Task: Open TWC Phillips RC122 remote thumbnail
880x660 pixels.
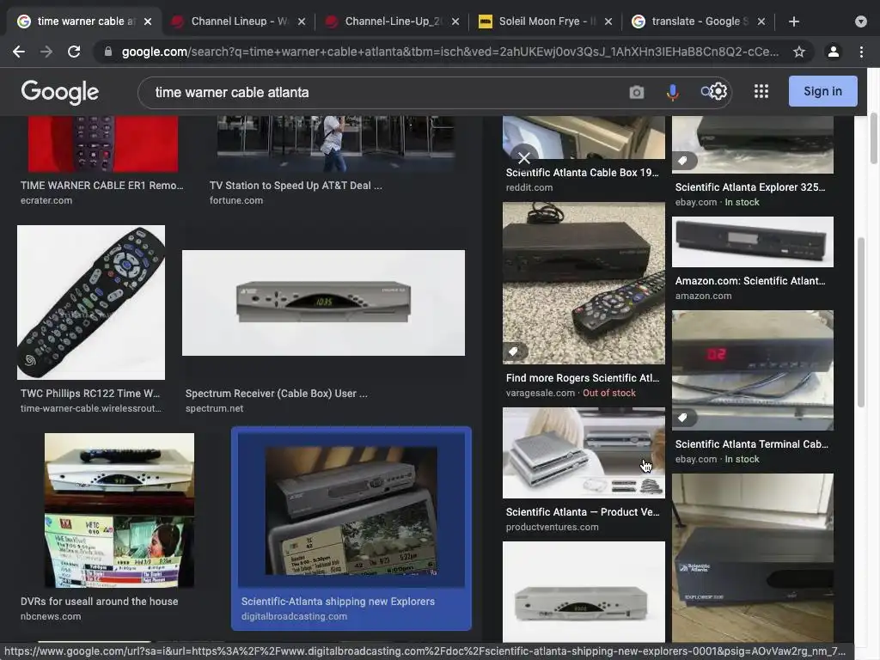Action: tap(91, 302)
